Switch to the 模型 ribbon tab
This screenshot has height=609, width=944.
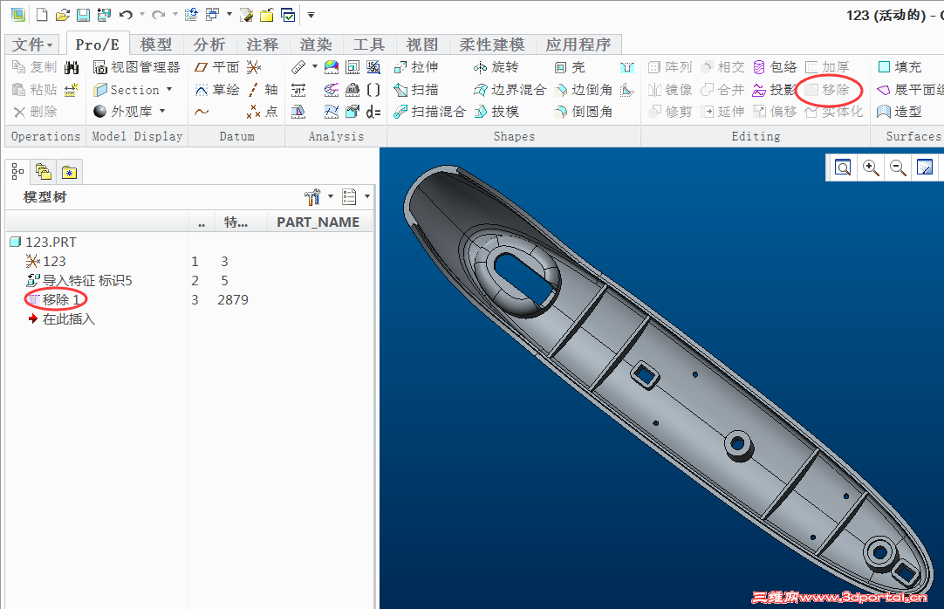(156, 44)
